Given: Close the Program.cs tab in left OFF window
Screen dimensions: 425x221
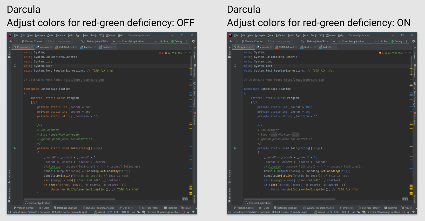Looking at the screenshot, I should [32, 47].
